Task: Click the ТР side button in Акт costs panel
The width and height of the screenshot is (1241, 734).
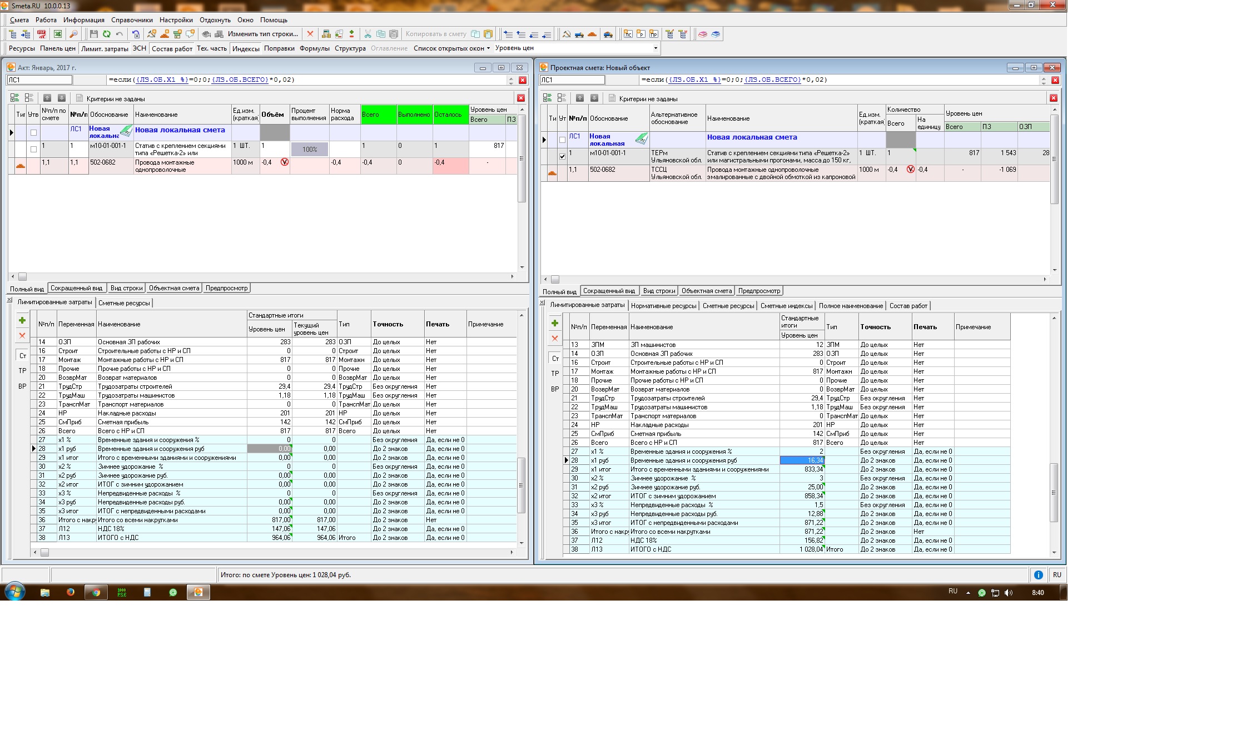Action: pos(22,370)
